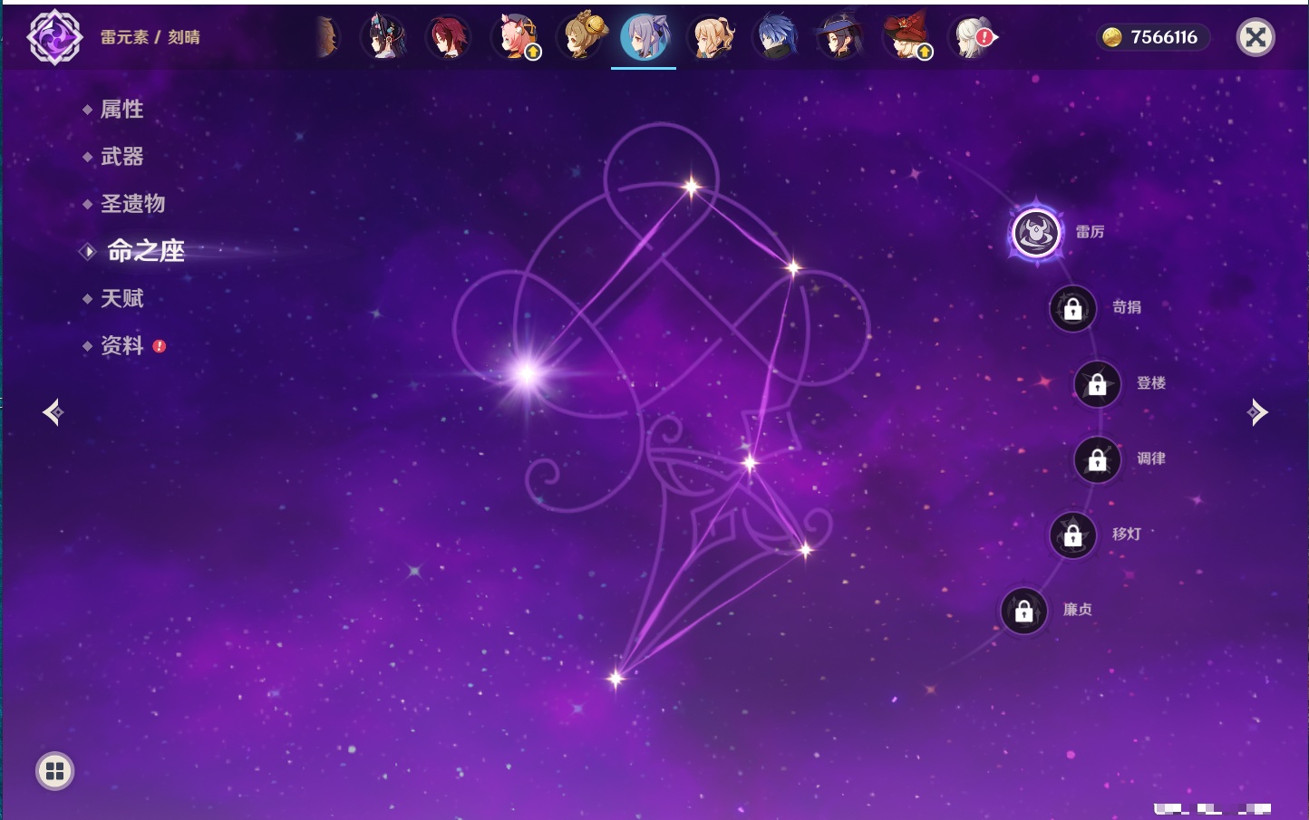Choose the pink-haired character with upgrade arrow

[514, 37]
